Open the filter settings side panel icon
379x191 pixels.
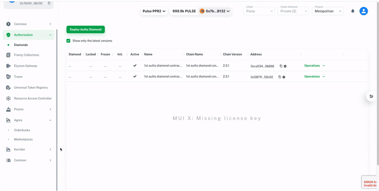click(371, 96)
